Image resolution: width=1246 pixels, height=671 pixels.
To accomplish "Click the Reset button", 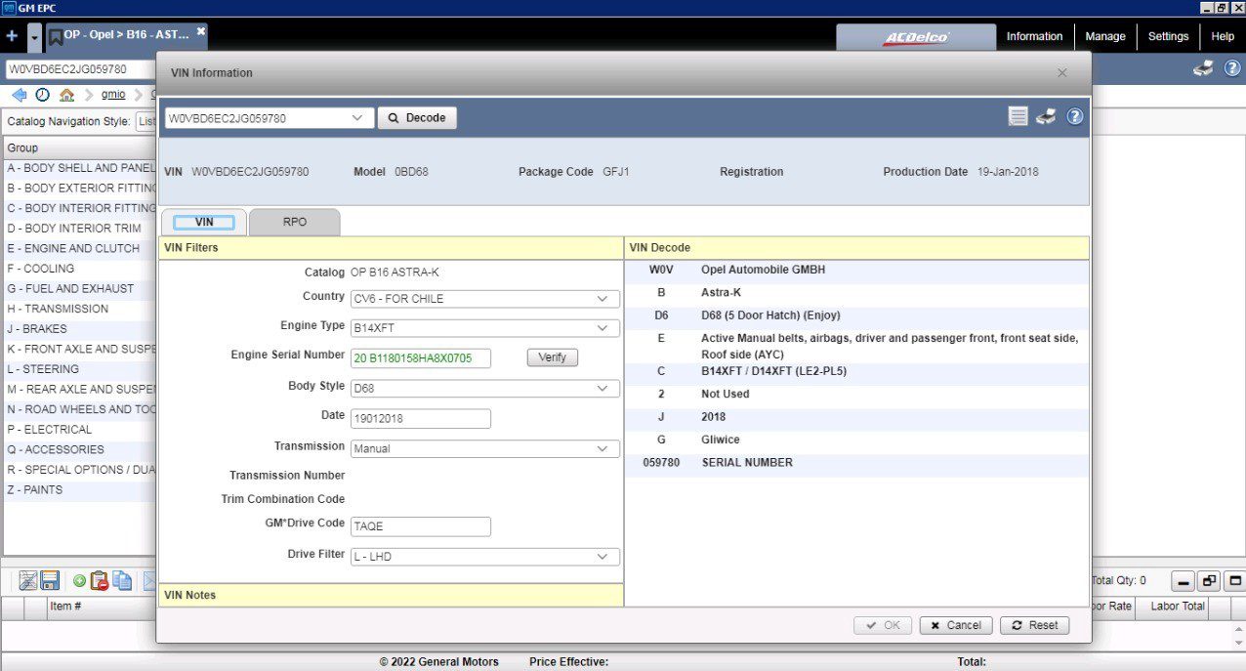I will (x=1034, y=624).
